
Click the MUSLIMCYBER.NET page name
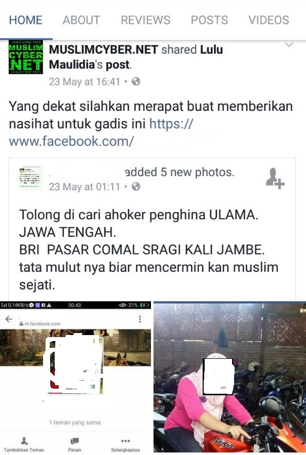103,50
